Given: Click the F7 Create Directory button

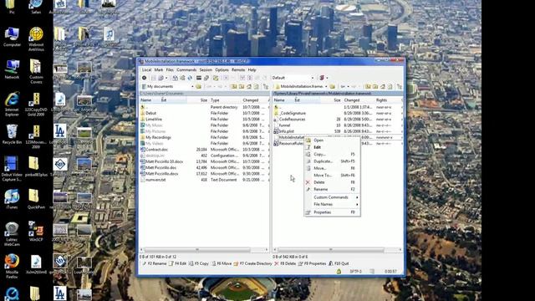Looking at the screenshot, I should click(x=252, y=264).
